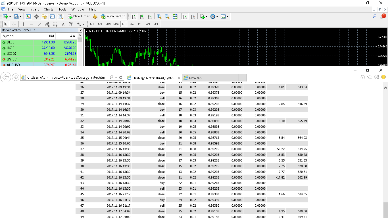Select the trendline drawing tool
This screenshot has height=218, width=388.
tap(39, 24)
